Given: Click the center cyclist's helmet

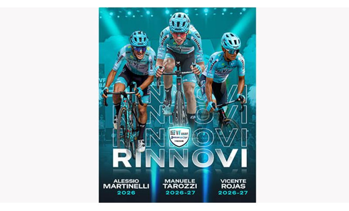Looking at the screenshot, I should coord(179,22).
